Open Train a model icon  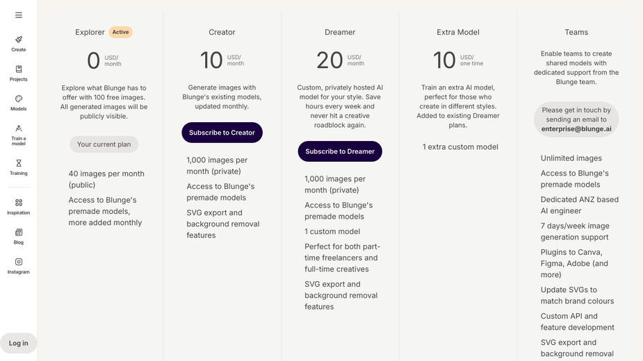[x=19, y=128]
